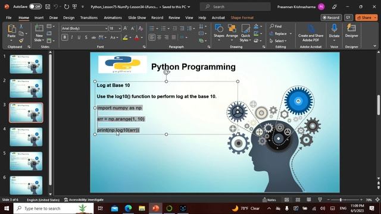
Task: Expand bullets list dropdown arrow
Action: point(157,29)
